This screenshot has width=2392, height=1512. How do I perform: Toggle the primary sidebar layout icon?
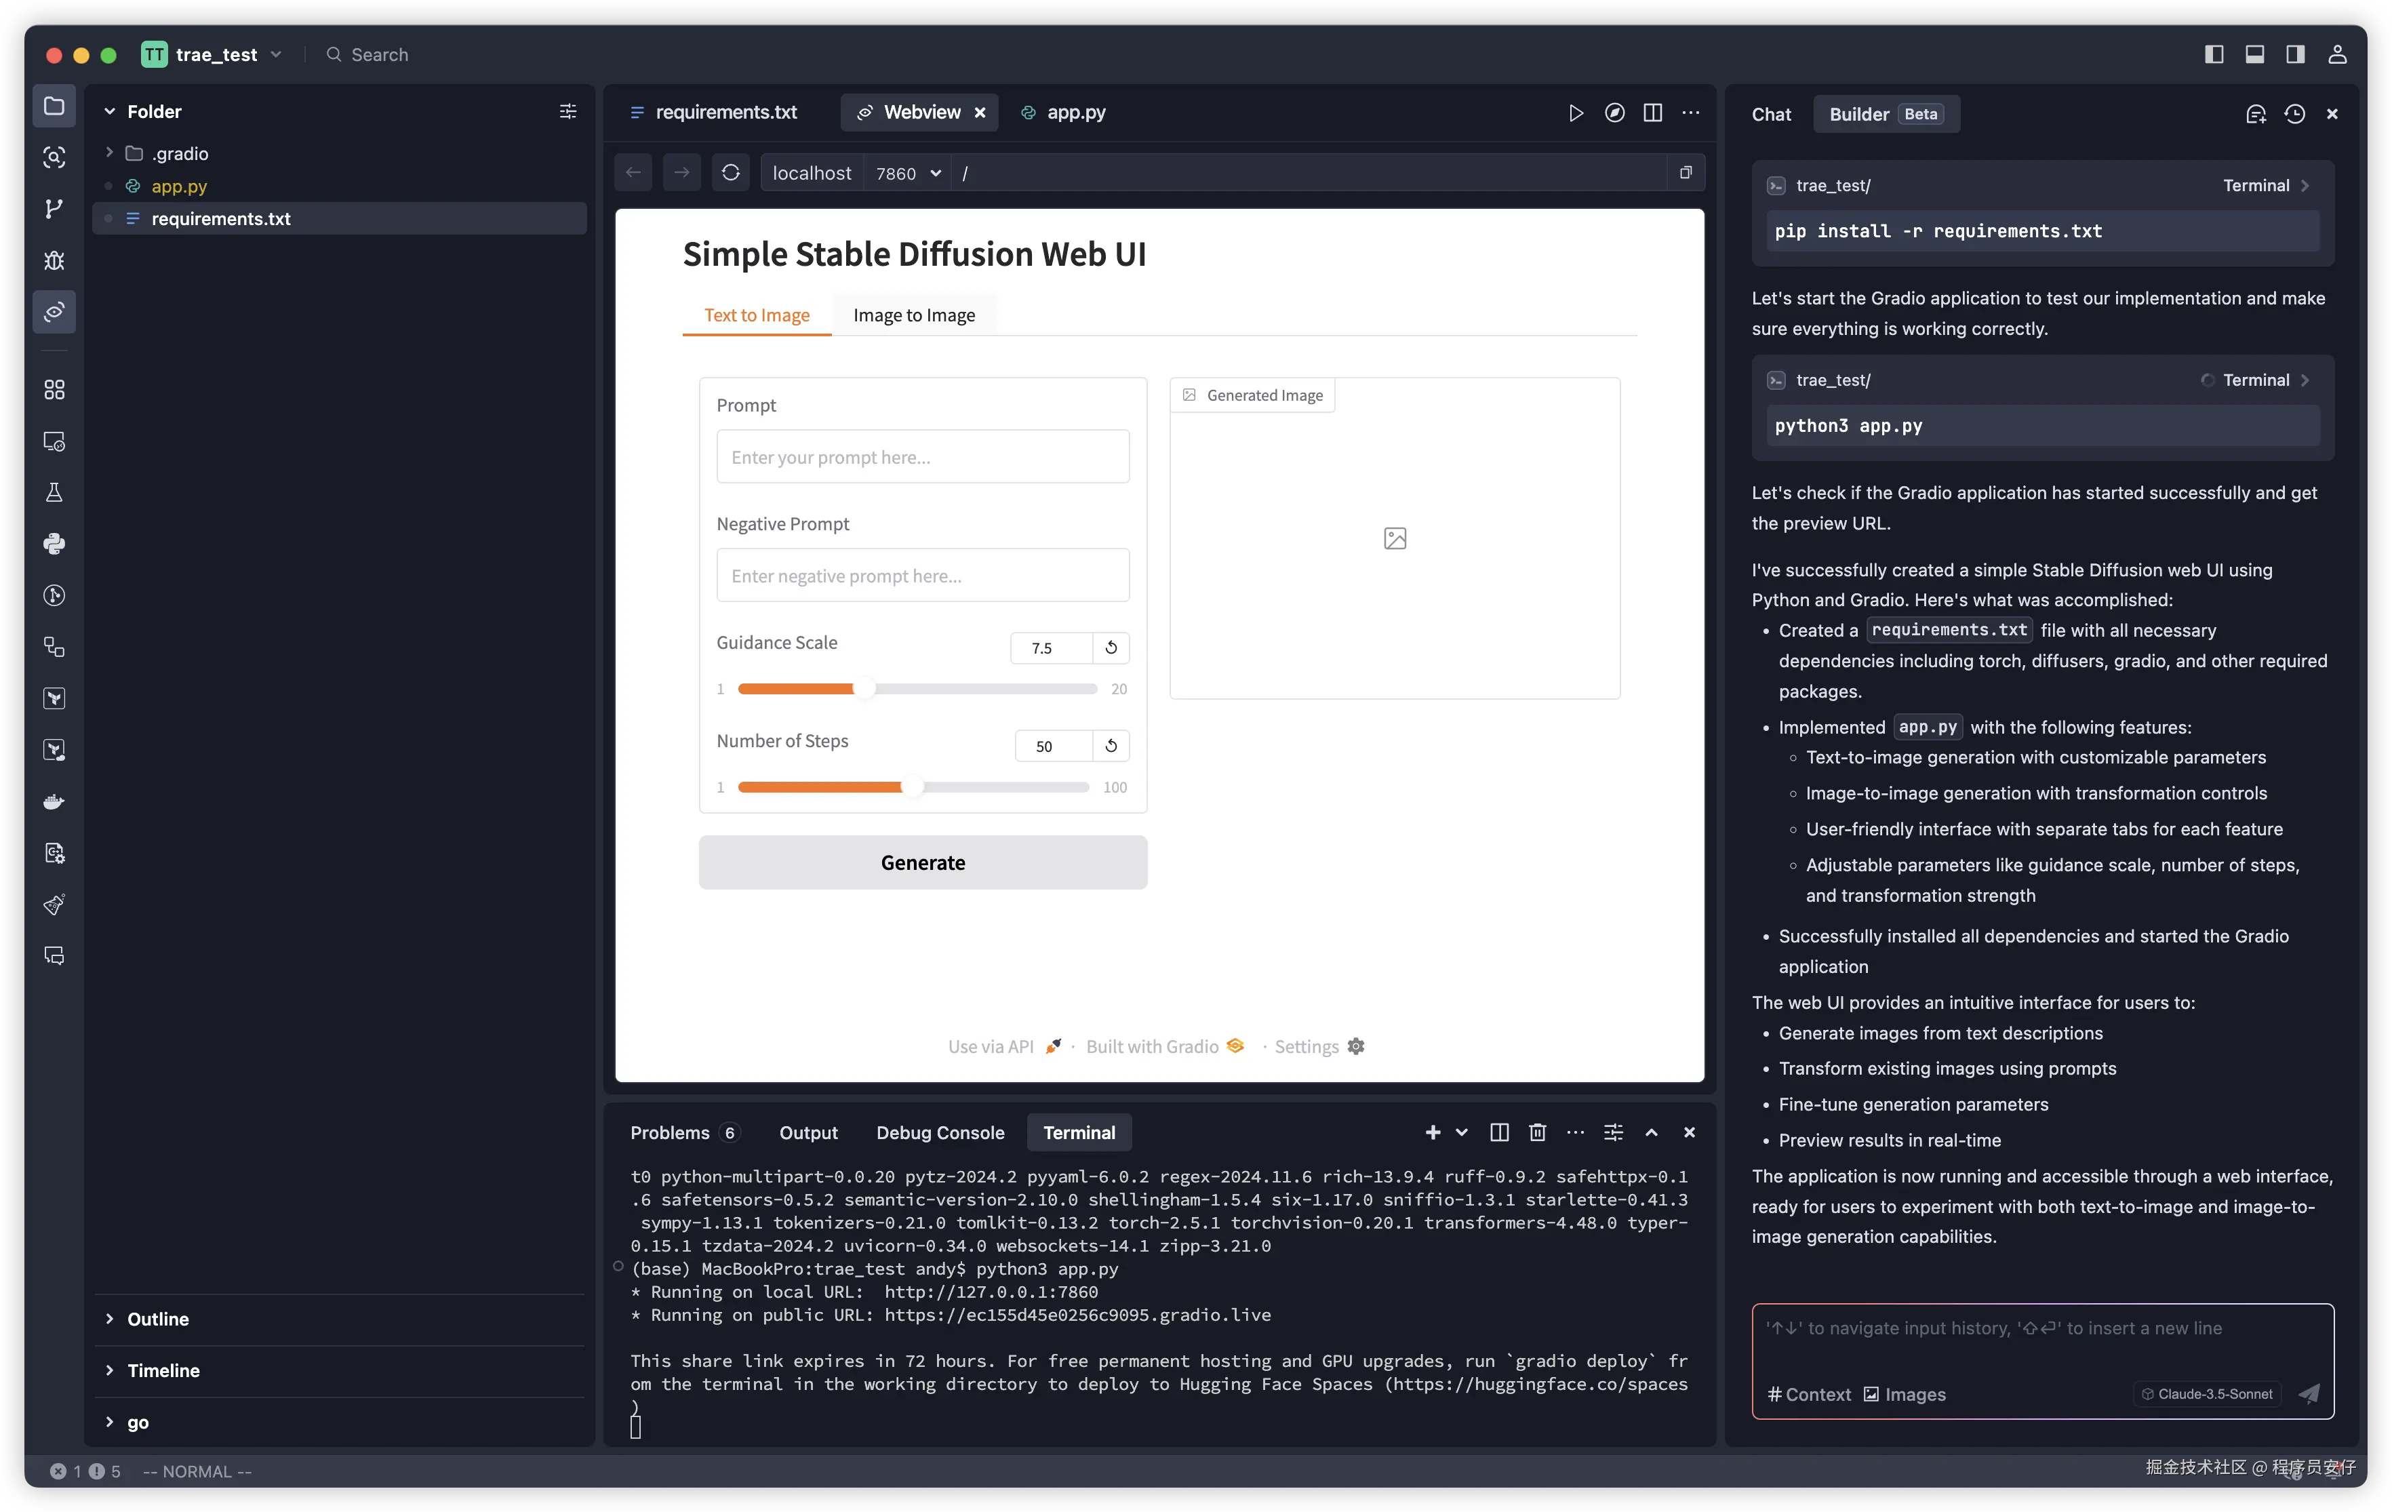(2213, 55)
